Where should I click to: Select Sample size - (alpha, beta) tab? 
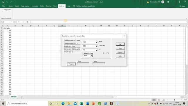[x=72, y=49]
